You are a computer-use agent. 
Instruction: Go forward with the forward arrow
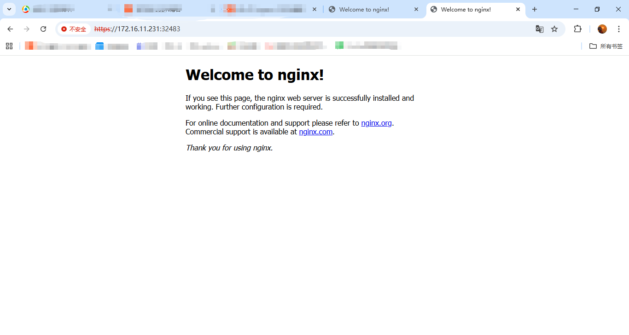point(27,29)
